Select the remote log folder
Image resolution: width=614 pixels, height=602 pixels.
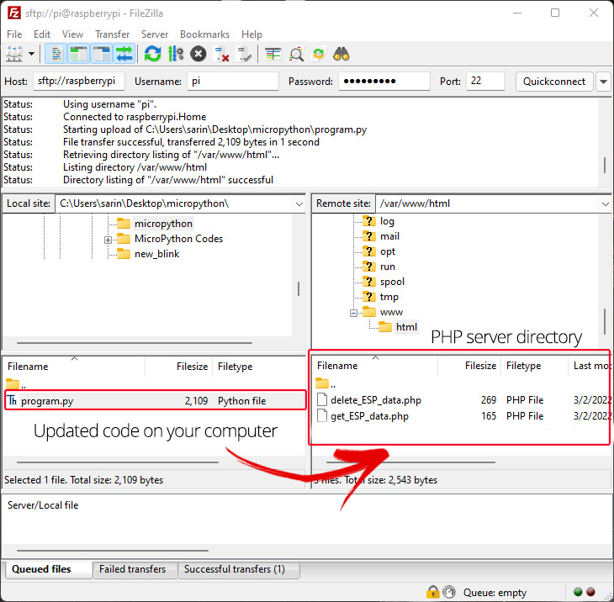(x=387, y=221)
